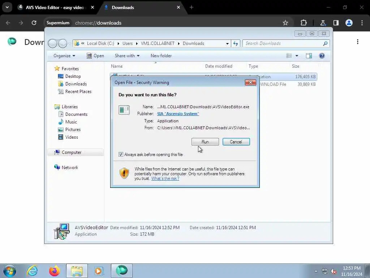Launch Internet Explorer from the taskbar

[x=32, y=271]
